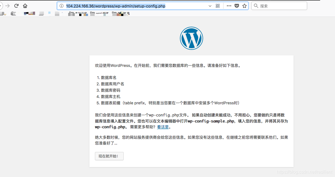Click list item 数据库名

coord(109,78)
